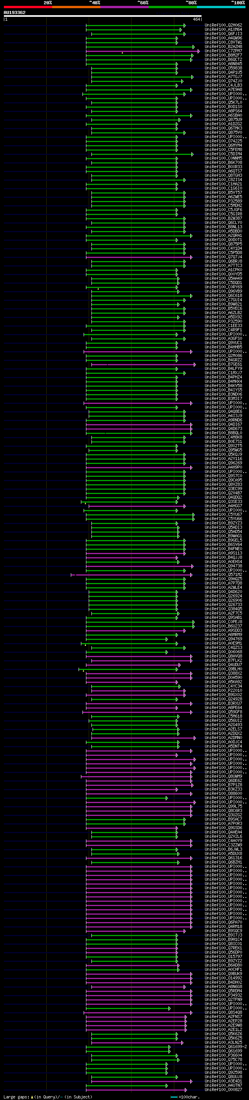Click the Large gaps legend text
The height and width of the screenshot is (1100, 249).
point(17,1096)
